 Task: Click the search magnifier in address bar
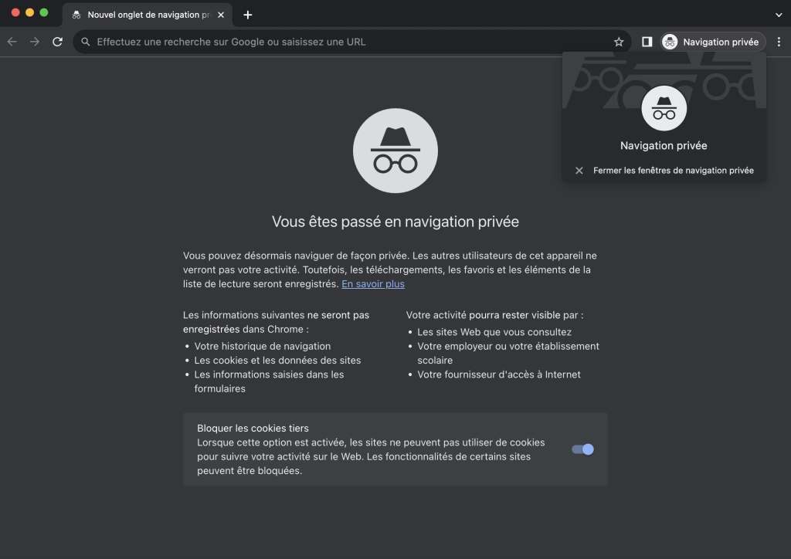point(86,42)
